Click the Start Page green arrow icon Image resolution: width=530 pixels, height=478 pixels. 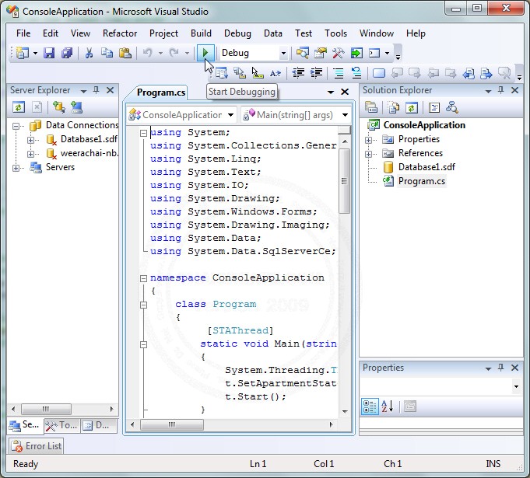[356, 53]
